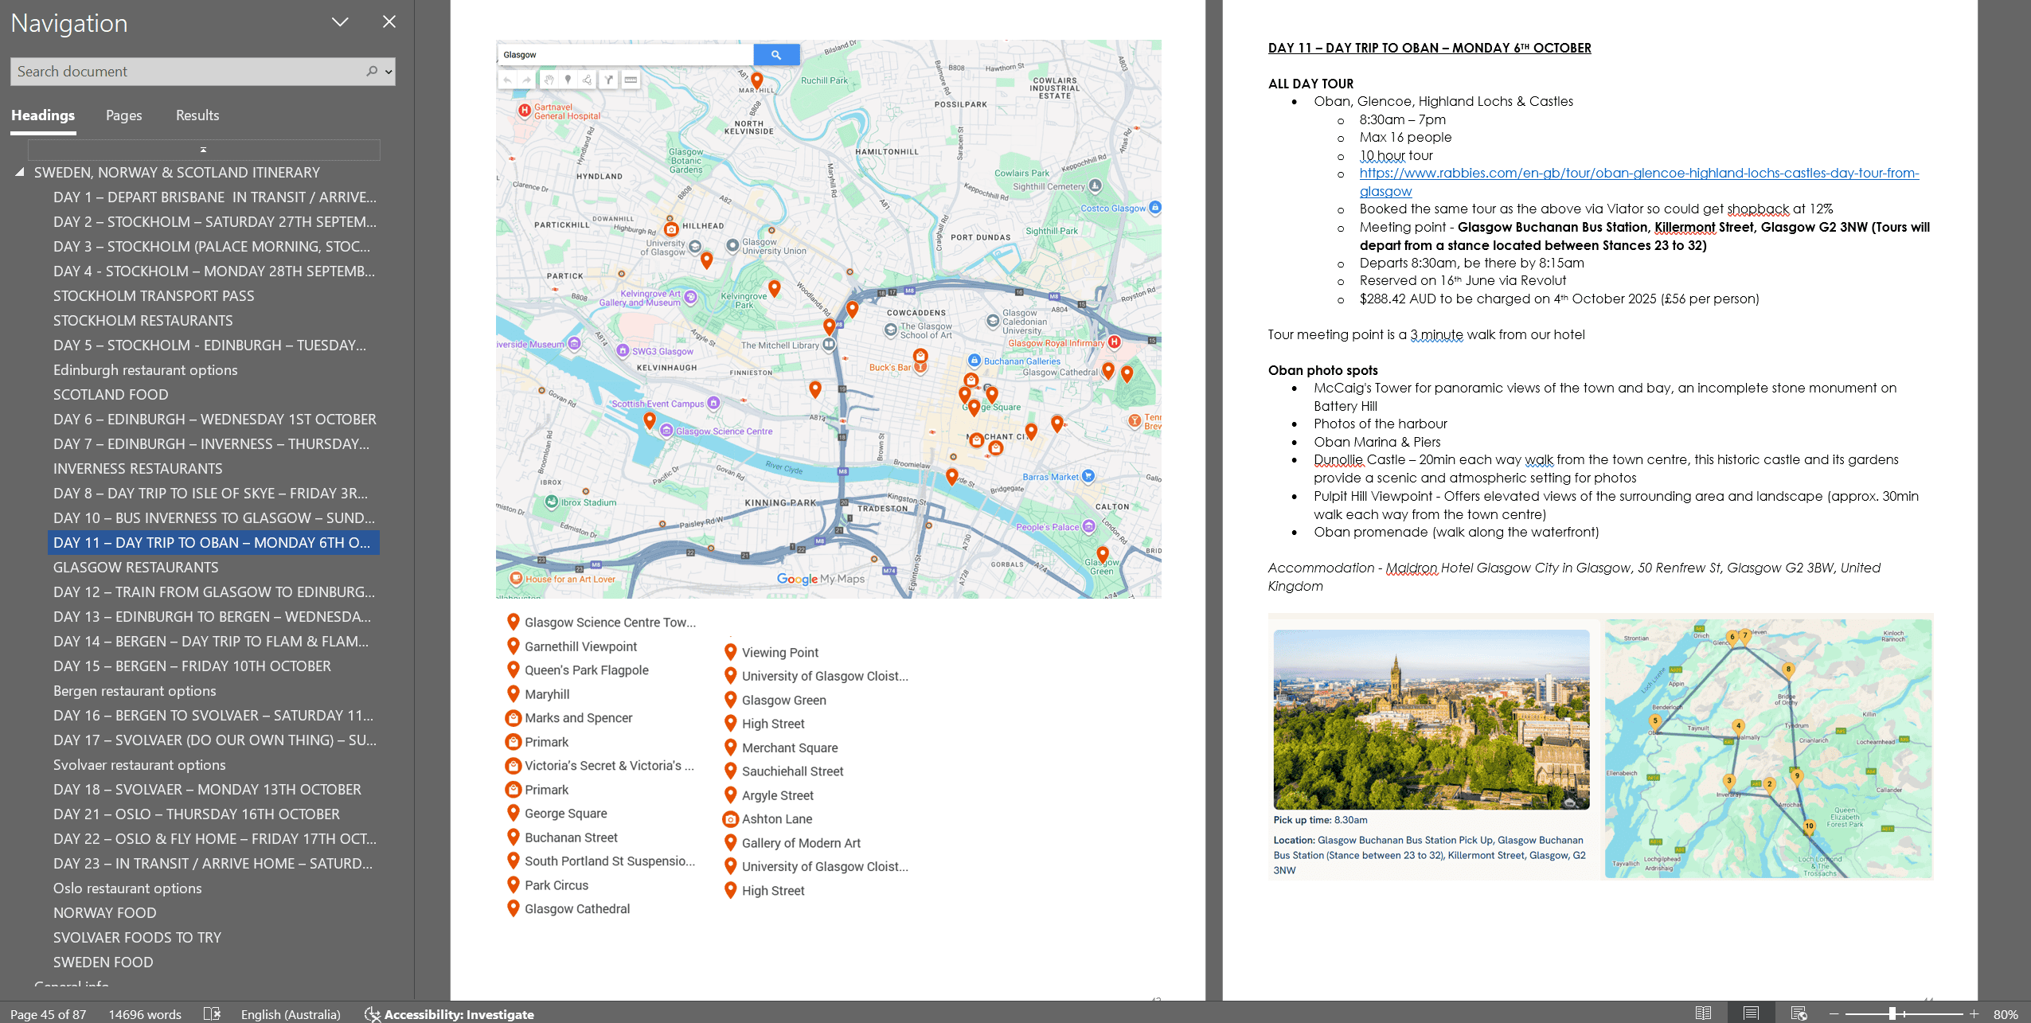
Task: Select the add marker tool on the map
Action: point(568,80)
